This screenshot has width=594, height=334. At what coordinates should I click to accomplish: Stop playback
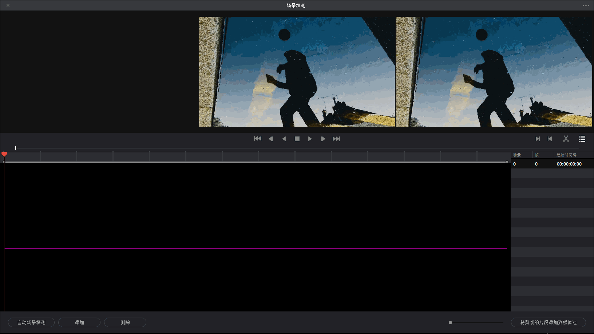tap(297, 139)
